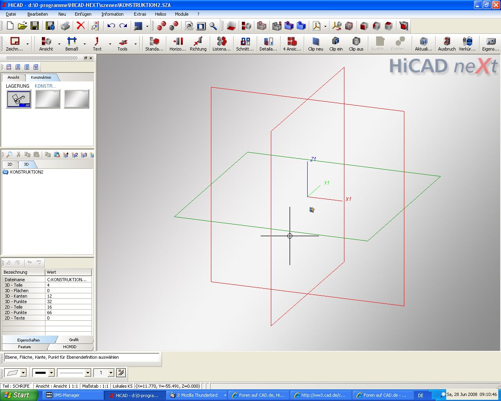Click the Windows Start button
501x401 pixels.
click(19, 395)
